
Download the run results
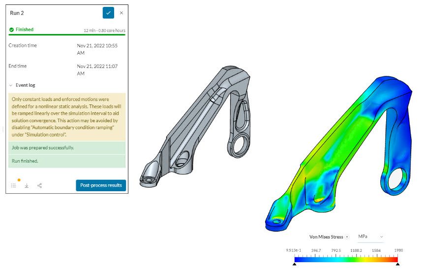point(27,186)
